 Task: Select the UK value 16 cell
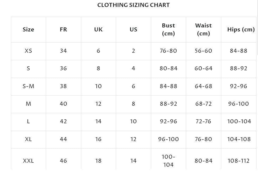tap(99, 139)
